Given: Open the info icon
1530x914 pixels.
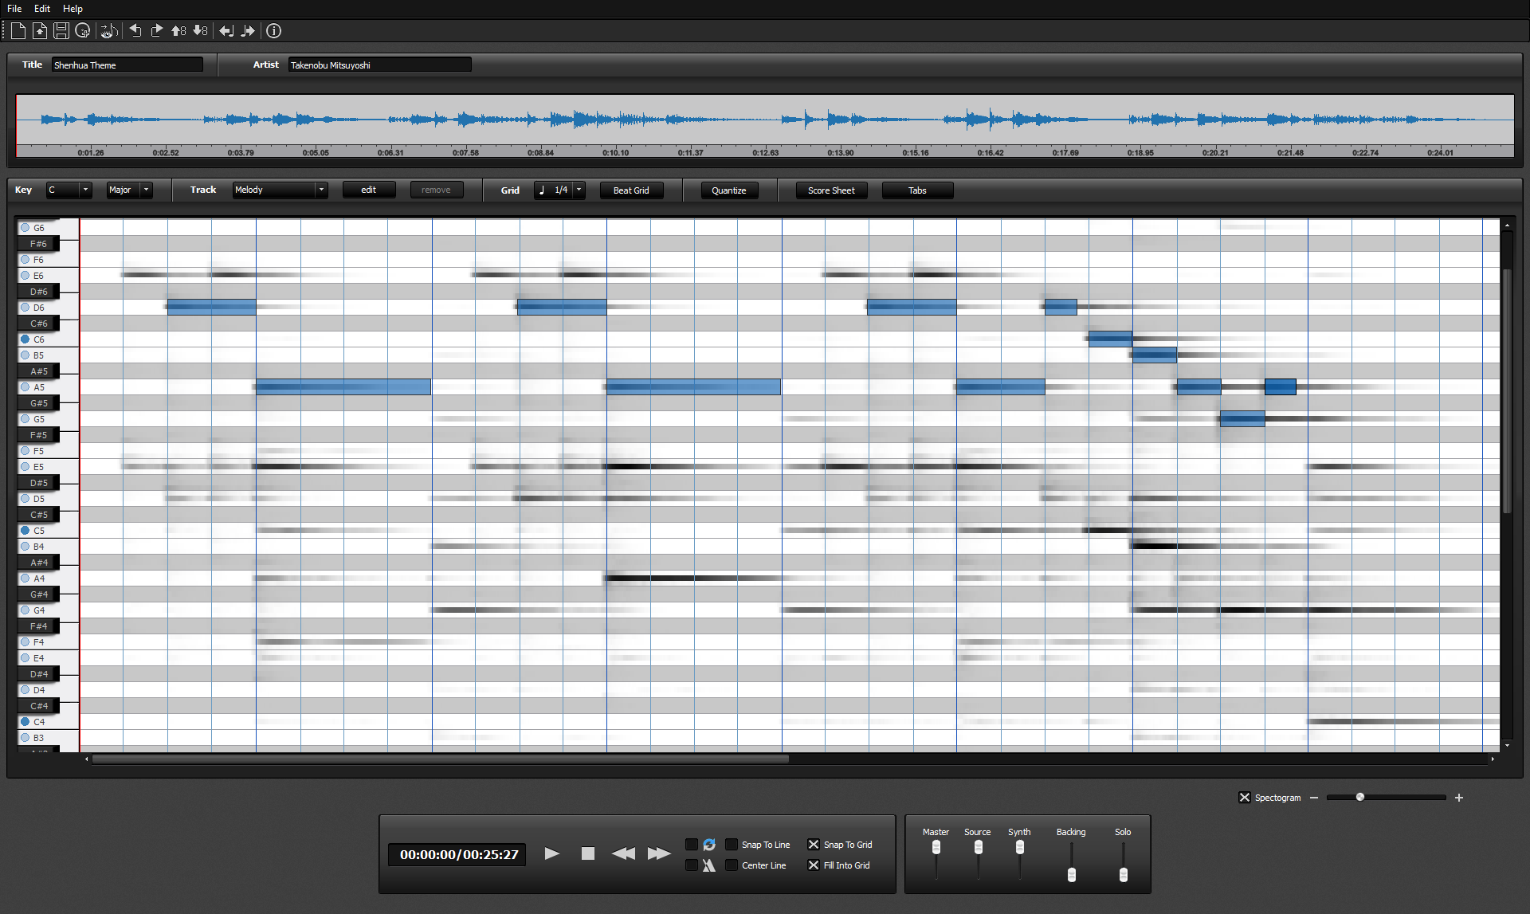Looking at the screenshot, I should point(273,31).
